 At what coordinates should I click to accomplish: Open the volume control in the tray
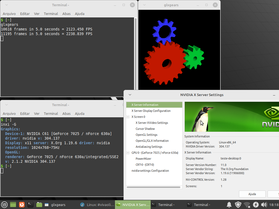click(x=264, y=205)
